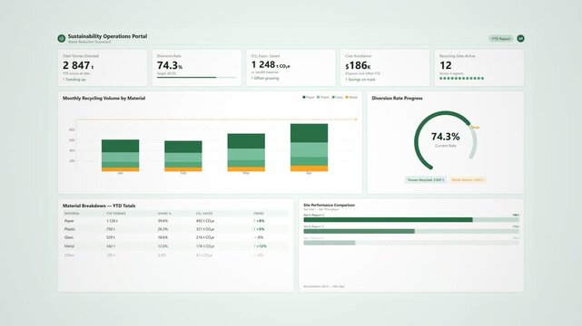Click the Sustainability Operations Portal title
Screen dimensions: 582x326
(x=107, y=36)
